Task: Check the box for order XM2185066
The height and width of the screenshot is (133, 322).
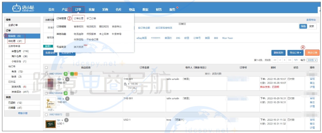Action: [46, 74]
